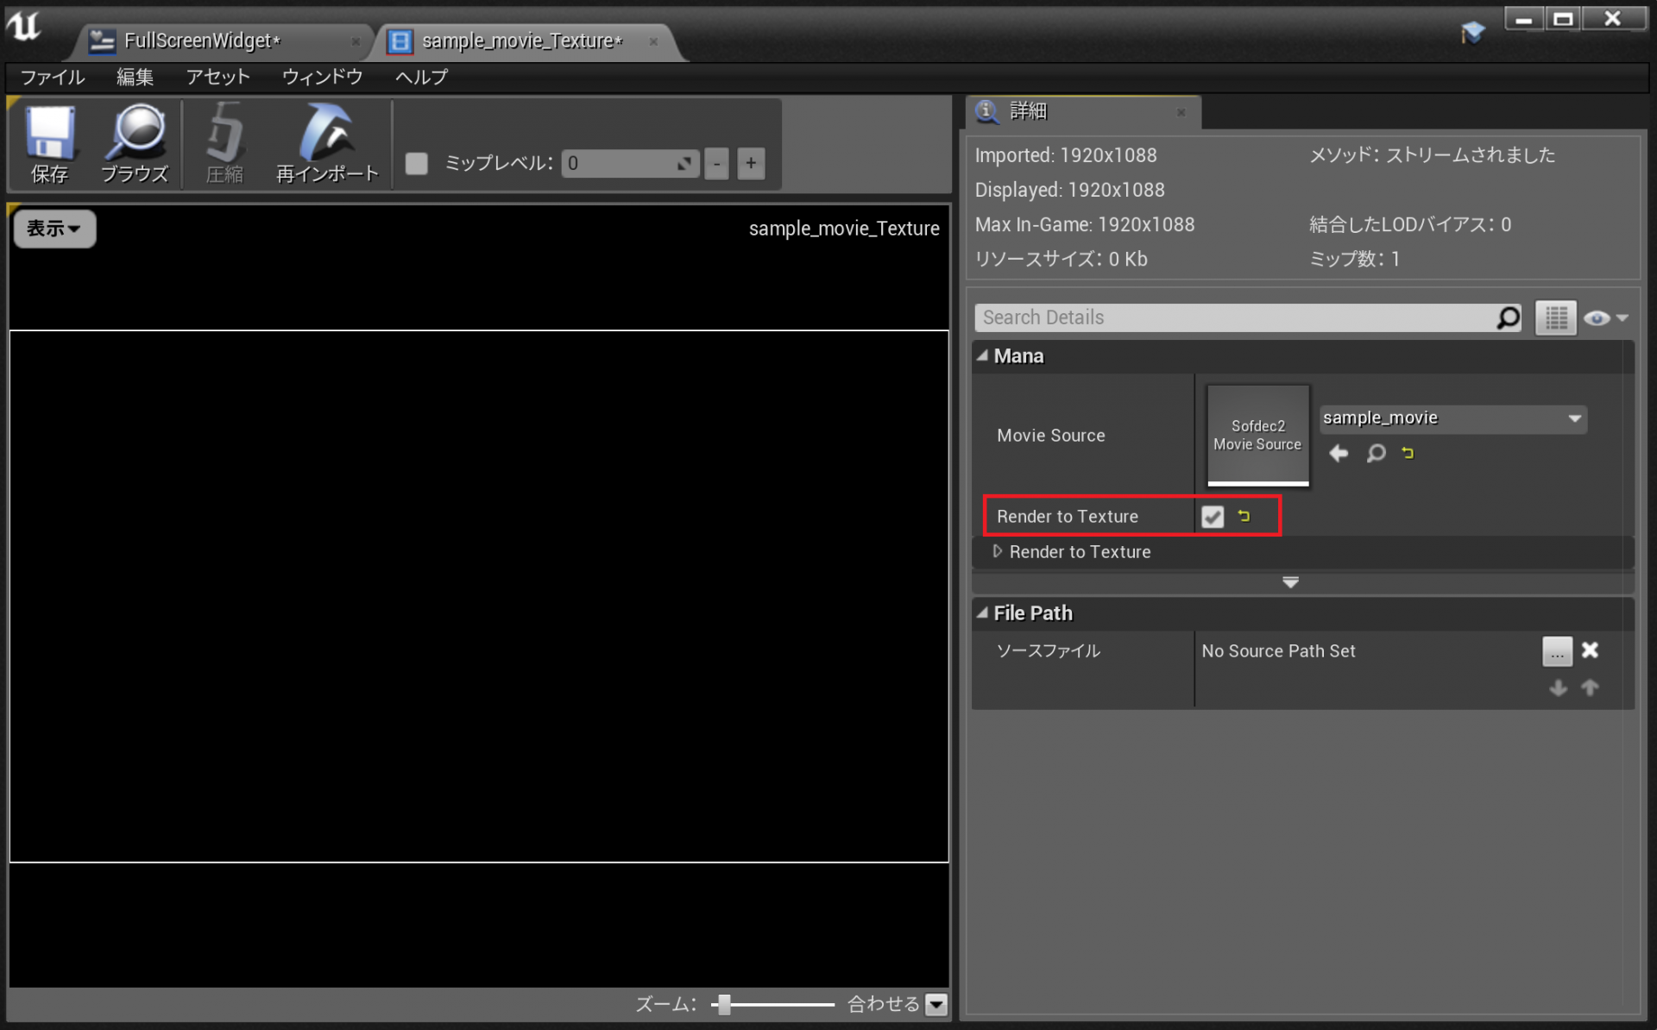Click the Search Details input field
The image size is (1657, 1030).
[x=1248, y=317]
